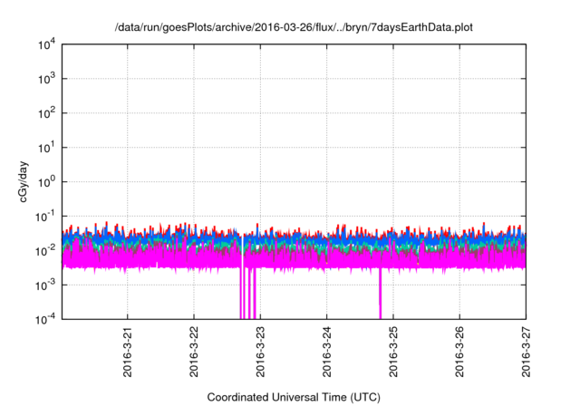Viewport: 580px width, 406px height.
Task: Click the 10^2 y-axis tick label
Action: 46,113
